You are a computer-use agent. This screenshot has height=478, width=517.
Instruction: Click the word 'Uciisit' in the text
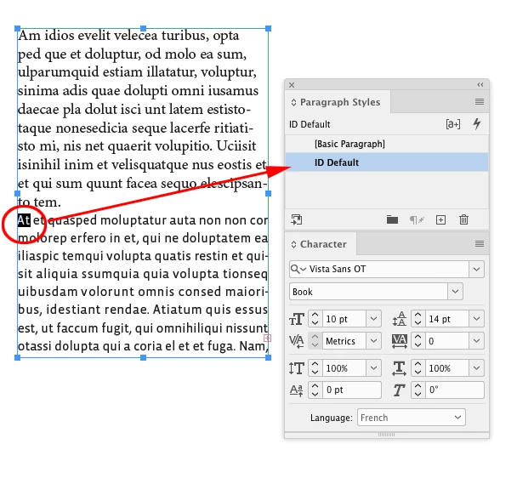point(236,145)
